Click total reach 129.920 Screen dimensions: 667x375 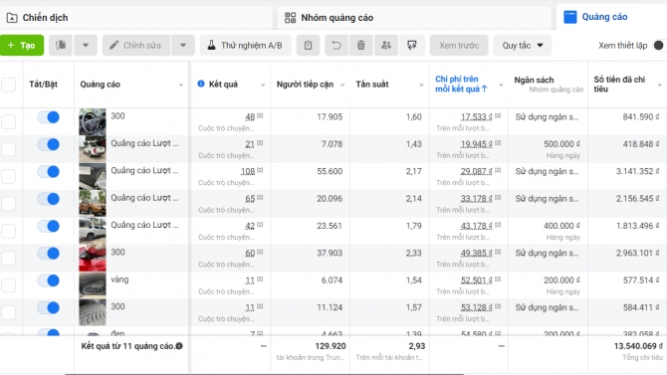click(x=331, y=346)
